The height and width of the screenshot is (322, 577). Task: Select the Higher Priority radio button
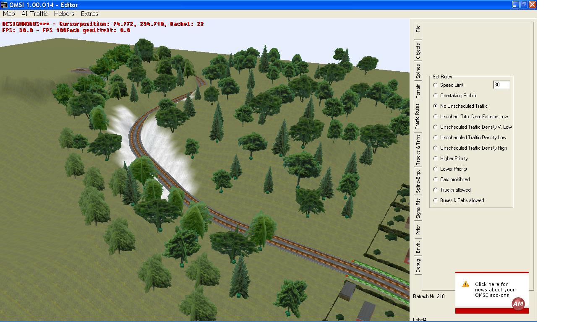[x=436, y=158]
